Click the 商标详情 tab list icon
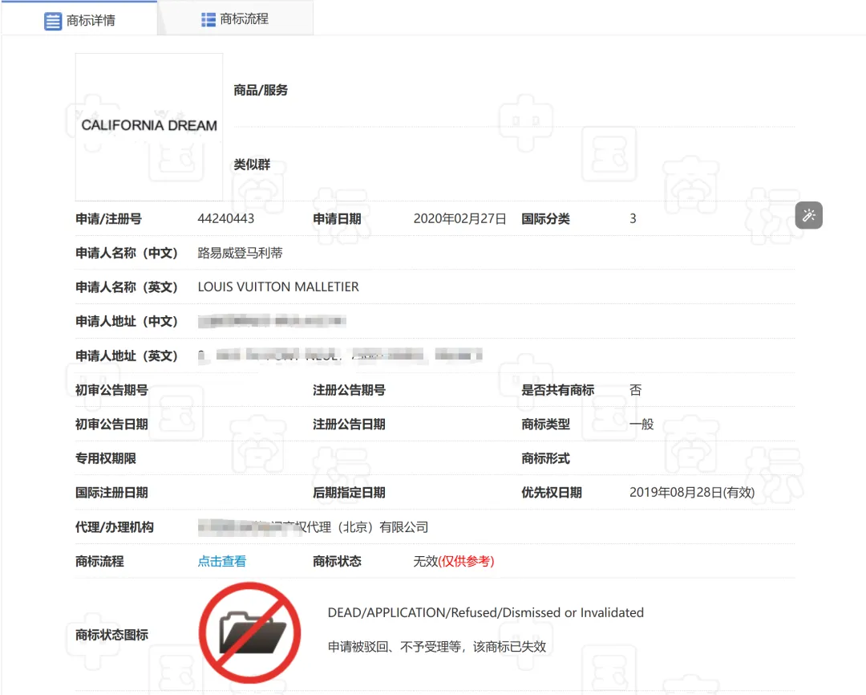The width and height of the screenshot is (866, 695). tap(52, 21)
